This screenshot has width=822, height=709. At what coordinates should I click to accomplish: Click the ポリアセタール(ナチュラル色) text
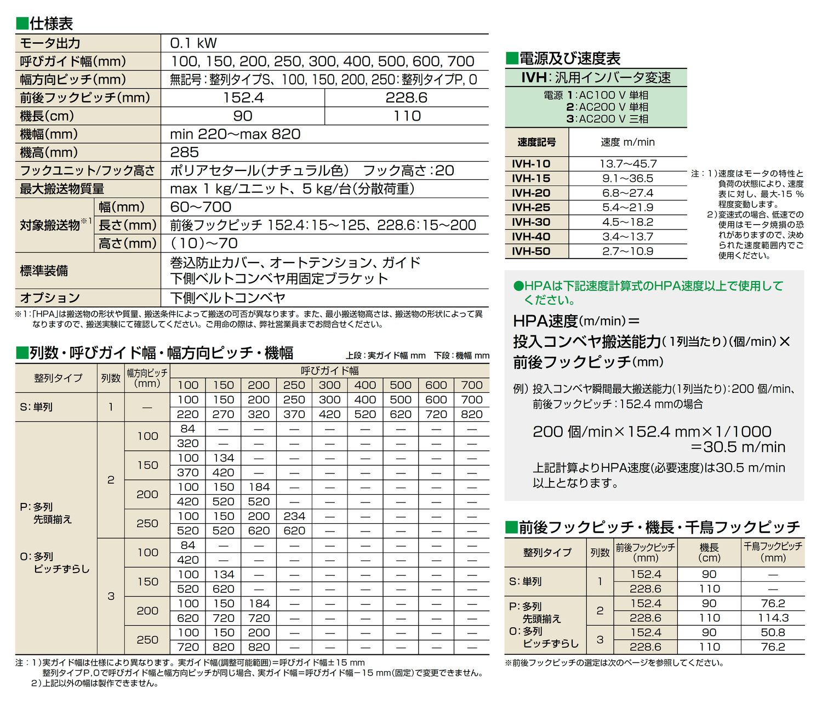point(259,170)
